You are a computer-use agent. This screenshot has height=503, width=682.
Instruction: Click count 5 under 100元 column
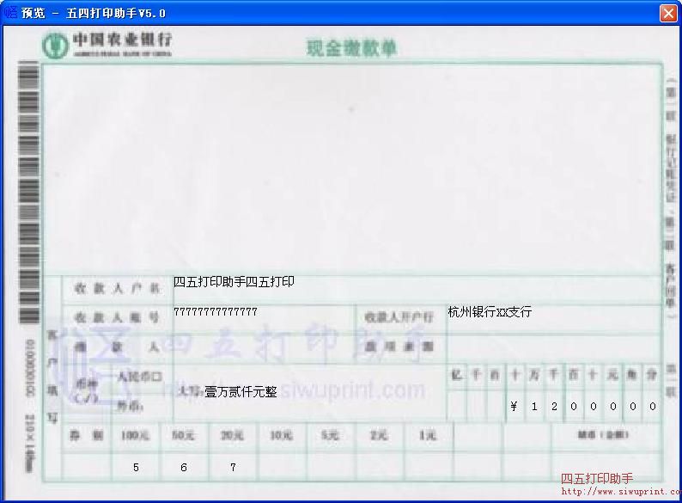coord(136,467)
